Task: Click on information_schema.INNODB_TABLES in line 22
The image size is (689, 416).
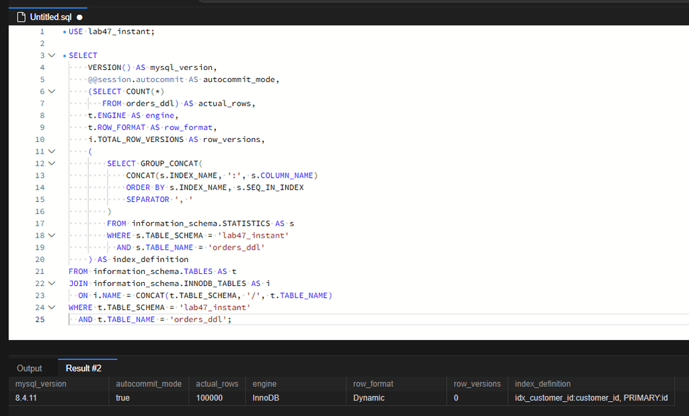Action: tap(170, 283)
